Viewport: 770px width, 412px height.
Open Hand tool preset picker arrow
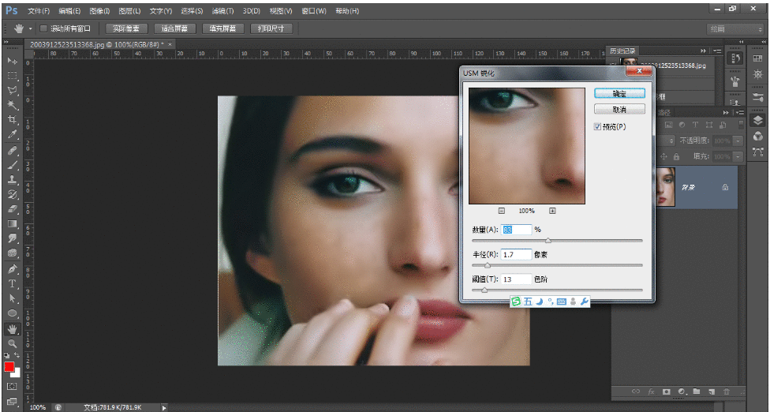30,28
